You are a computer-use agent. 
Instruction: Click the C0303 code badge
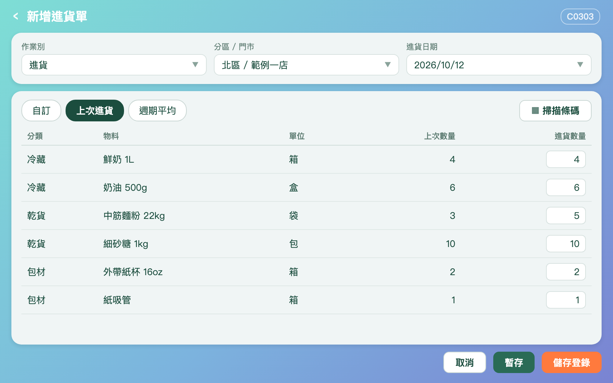(580, 16)
